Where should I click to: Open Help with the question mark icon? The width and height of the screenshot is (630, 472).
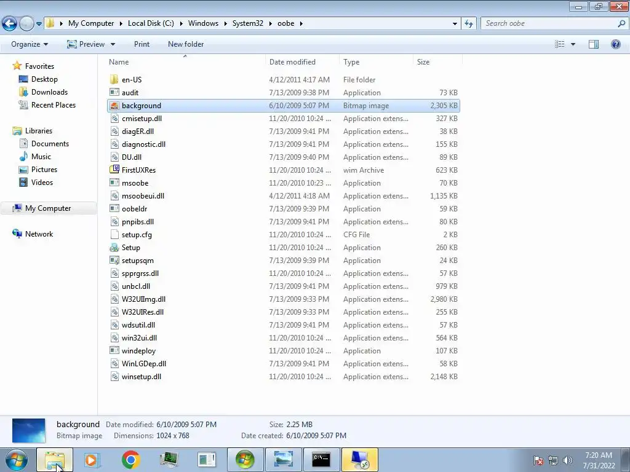(x=615, y=44)
